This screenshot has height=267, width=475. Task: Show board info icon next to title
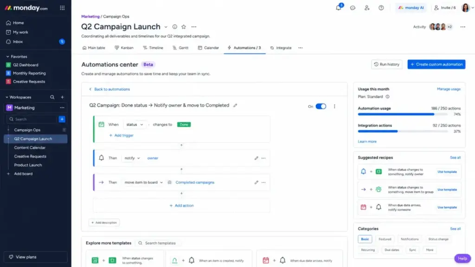click(175, 26)
